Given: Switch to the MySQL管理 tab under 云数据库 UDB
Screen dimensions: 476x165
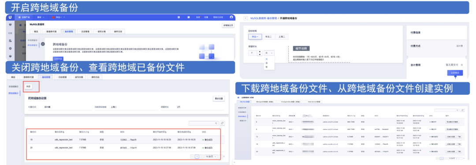Looking at the screenshot, I should (x=244, y=102).
